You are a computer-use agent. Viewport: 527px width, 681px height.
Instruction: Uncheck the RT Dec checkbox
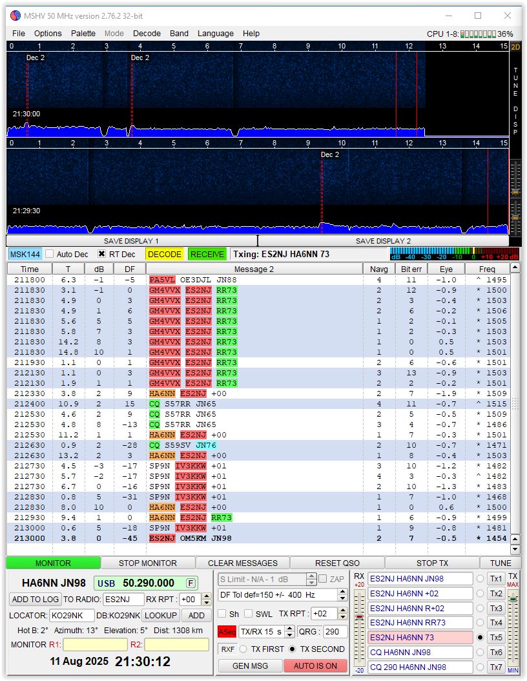(101, 255)
